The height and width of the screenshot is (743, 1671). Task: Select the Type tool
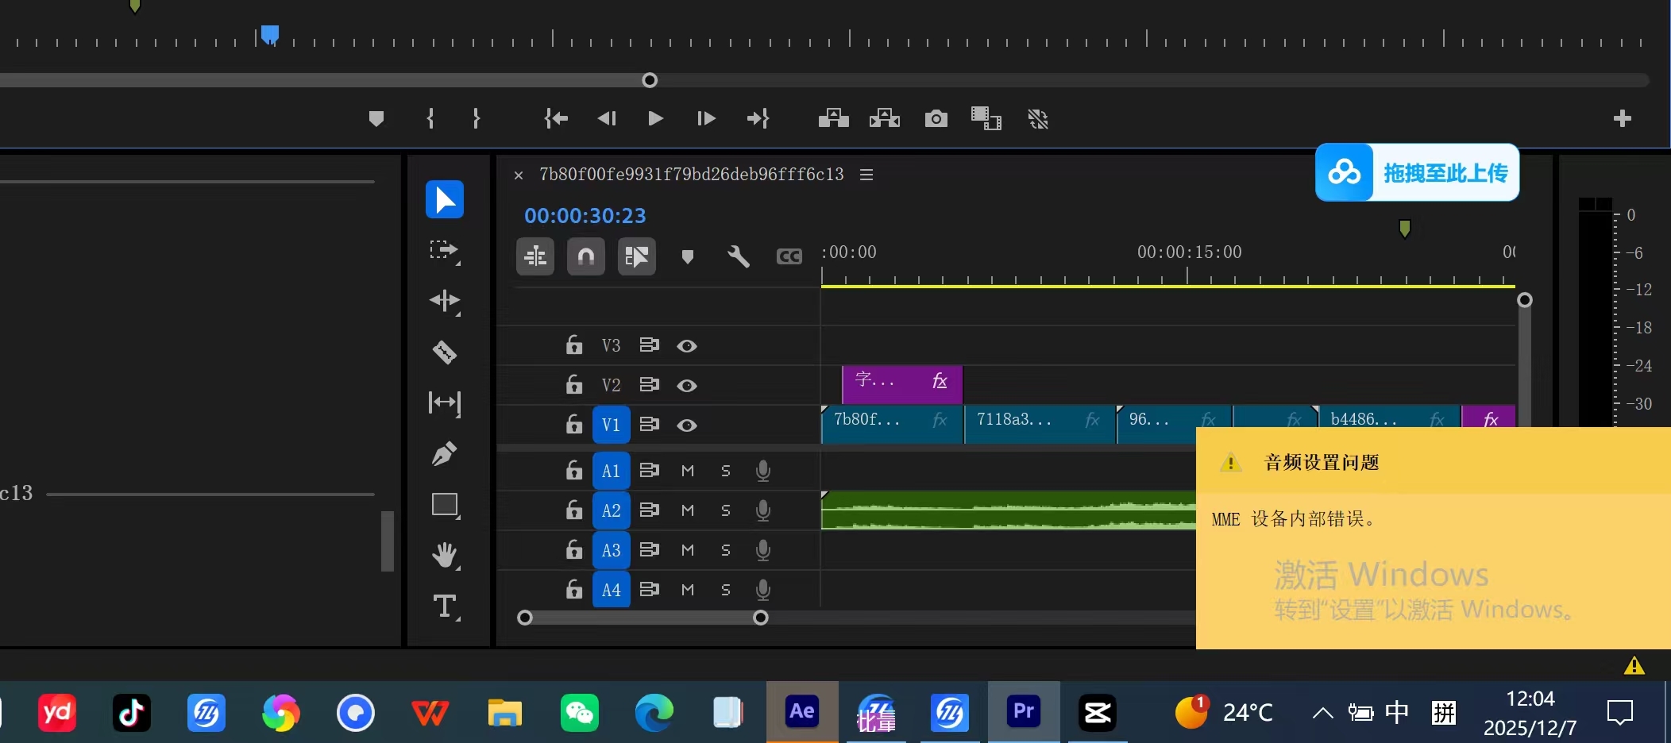[x=444, y=606]
